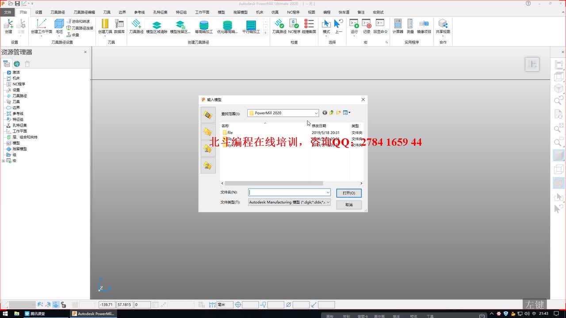Click the back navigation icon in dialog

pos(325,113)
